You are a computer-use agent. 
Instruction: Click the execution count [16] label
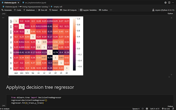point(4,14)
